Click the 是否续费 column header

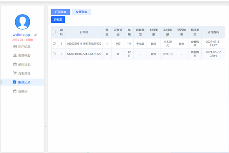coord(181,32)
